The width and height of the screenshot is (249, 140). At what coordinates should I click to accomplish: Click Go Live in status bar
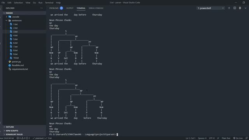click(x=238, y=138)
